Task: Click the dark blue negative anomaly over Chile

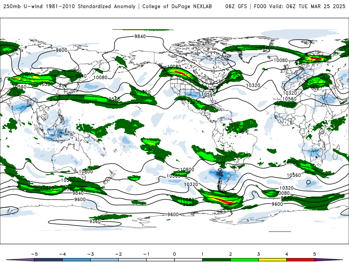Action: point(219,173)
